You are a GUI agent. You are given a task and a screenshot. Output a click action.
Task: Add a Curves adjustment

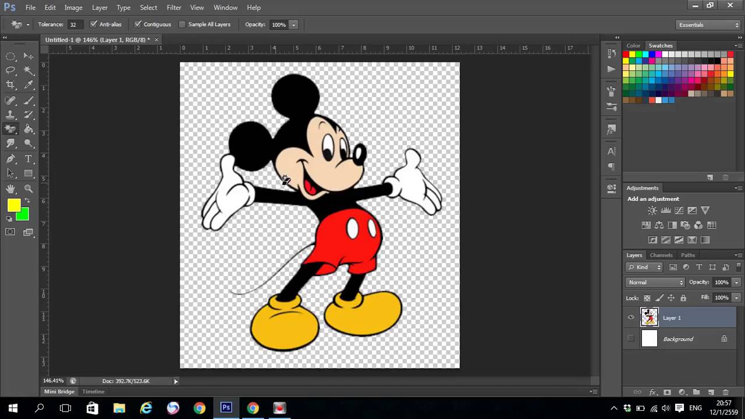pos(679,211)
